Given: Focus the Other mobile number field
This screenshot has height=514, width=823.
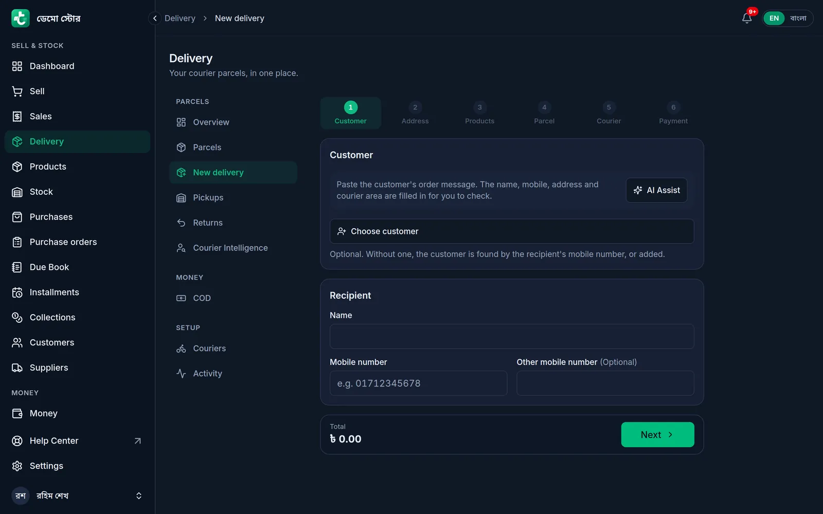Looking at the screenshot, I should coord(605,384).
